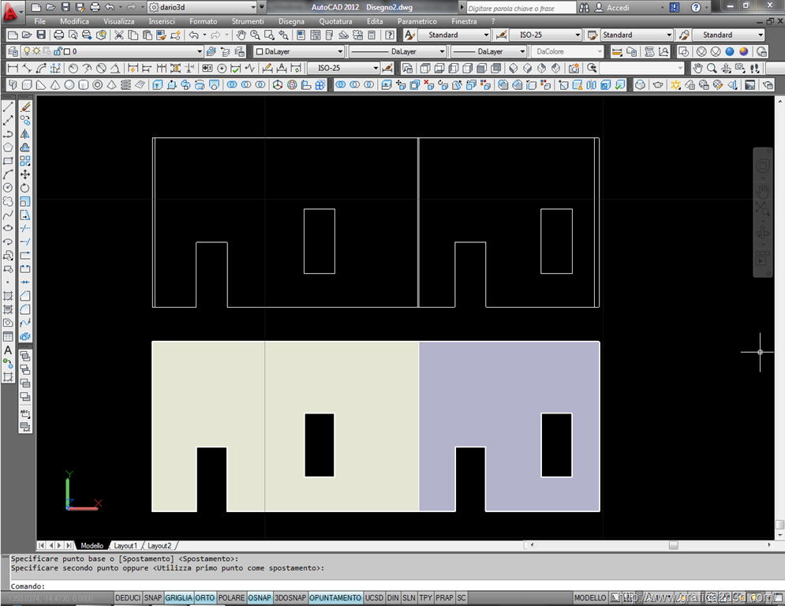The width and height of the screenshot is (785, 606).
Task: Expand the layer dropdown list
Action: pyautogui.click(x=200, y=51)
